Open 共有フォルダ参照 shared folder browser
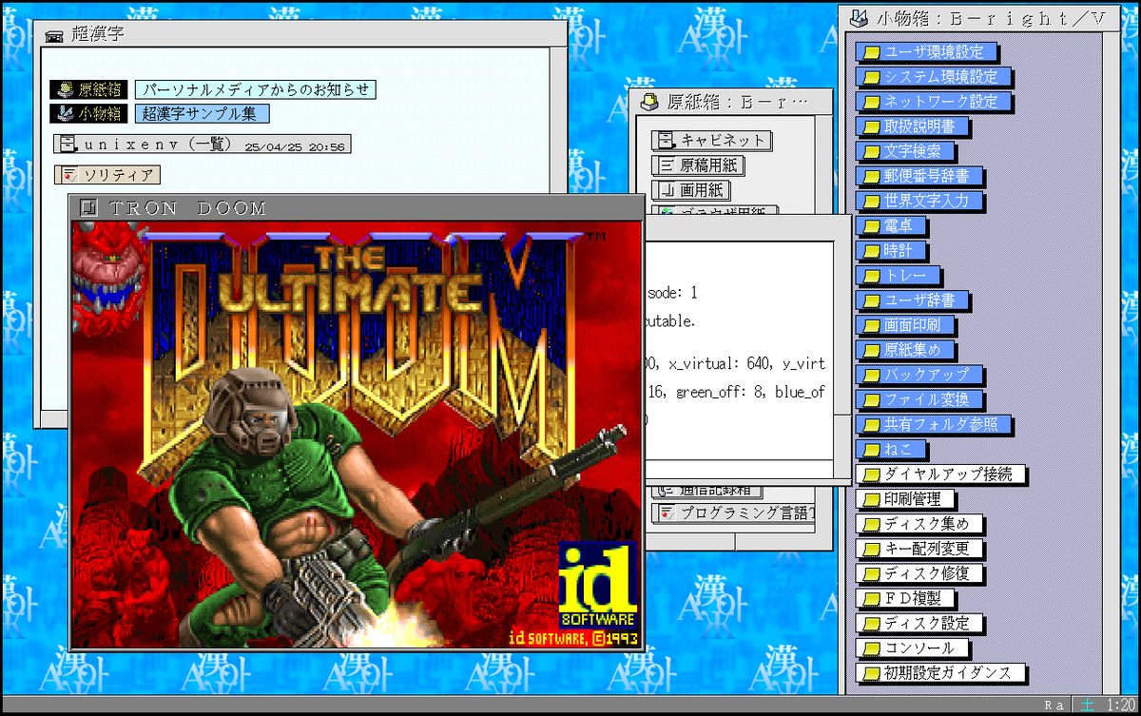The width and height of the screenshot is (1141, 716). [934, 424]
